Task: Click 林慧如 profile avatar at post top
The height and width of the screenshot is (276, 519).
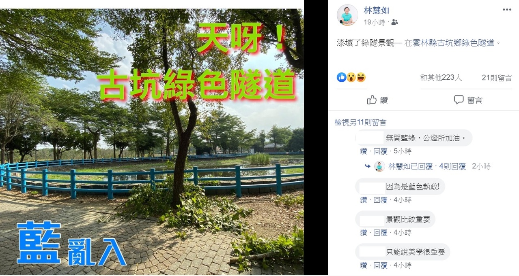Action: pos(347,15)
